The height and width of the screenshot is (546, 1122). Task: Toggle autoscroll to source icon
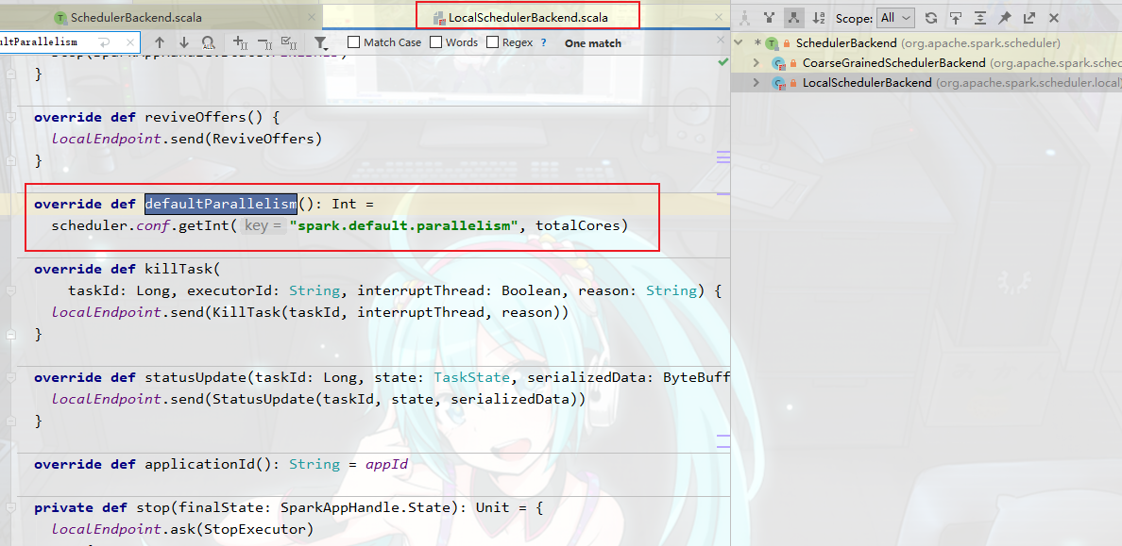click(955, 18)
